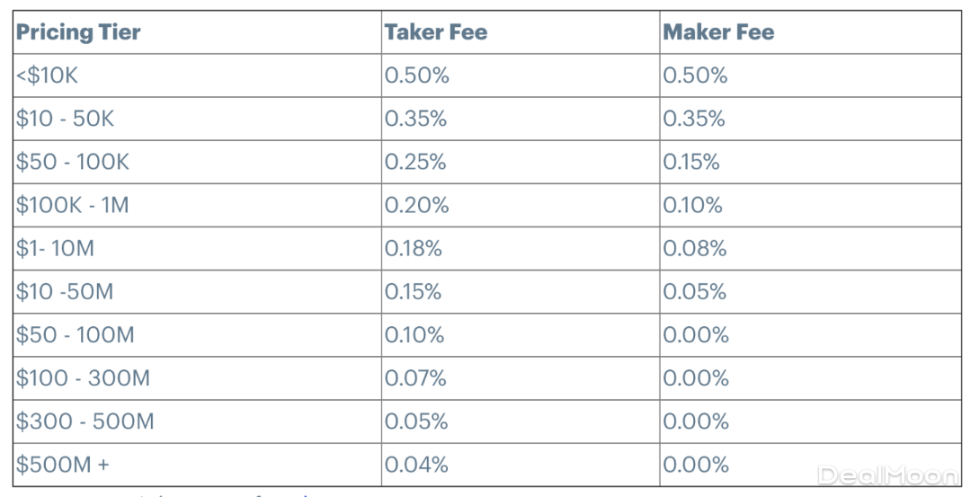
Task: Select the $500M + tier cell
Action: click(62, 465)
